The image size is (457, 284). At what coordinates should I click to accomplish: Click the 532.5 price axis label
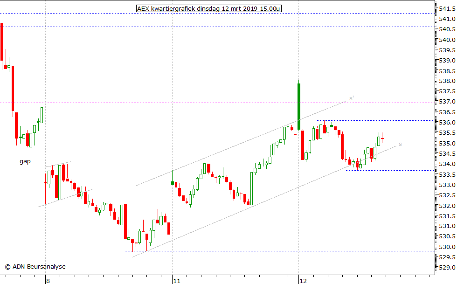pyautogui.click(x=447, y=195)
